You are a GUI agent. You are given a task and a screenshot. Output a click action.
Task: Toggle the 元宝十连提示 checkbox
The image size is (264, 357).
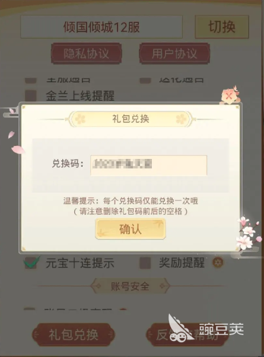31,263
